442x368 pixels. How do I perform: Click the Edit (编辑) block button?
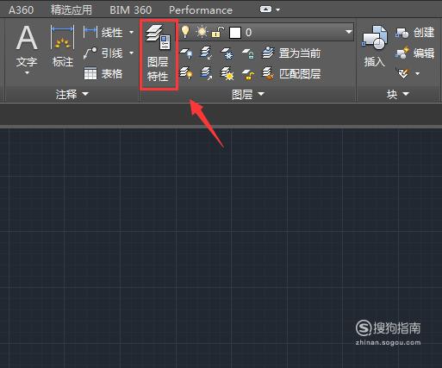(x=414, y=53)
